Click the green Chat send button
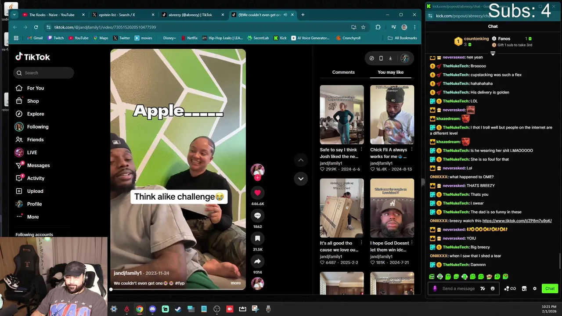This screenshot has height=316, width=562. (x=550, y=288)
